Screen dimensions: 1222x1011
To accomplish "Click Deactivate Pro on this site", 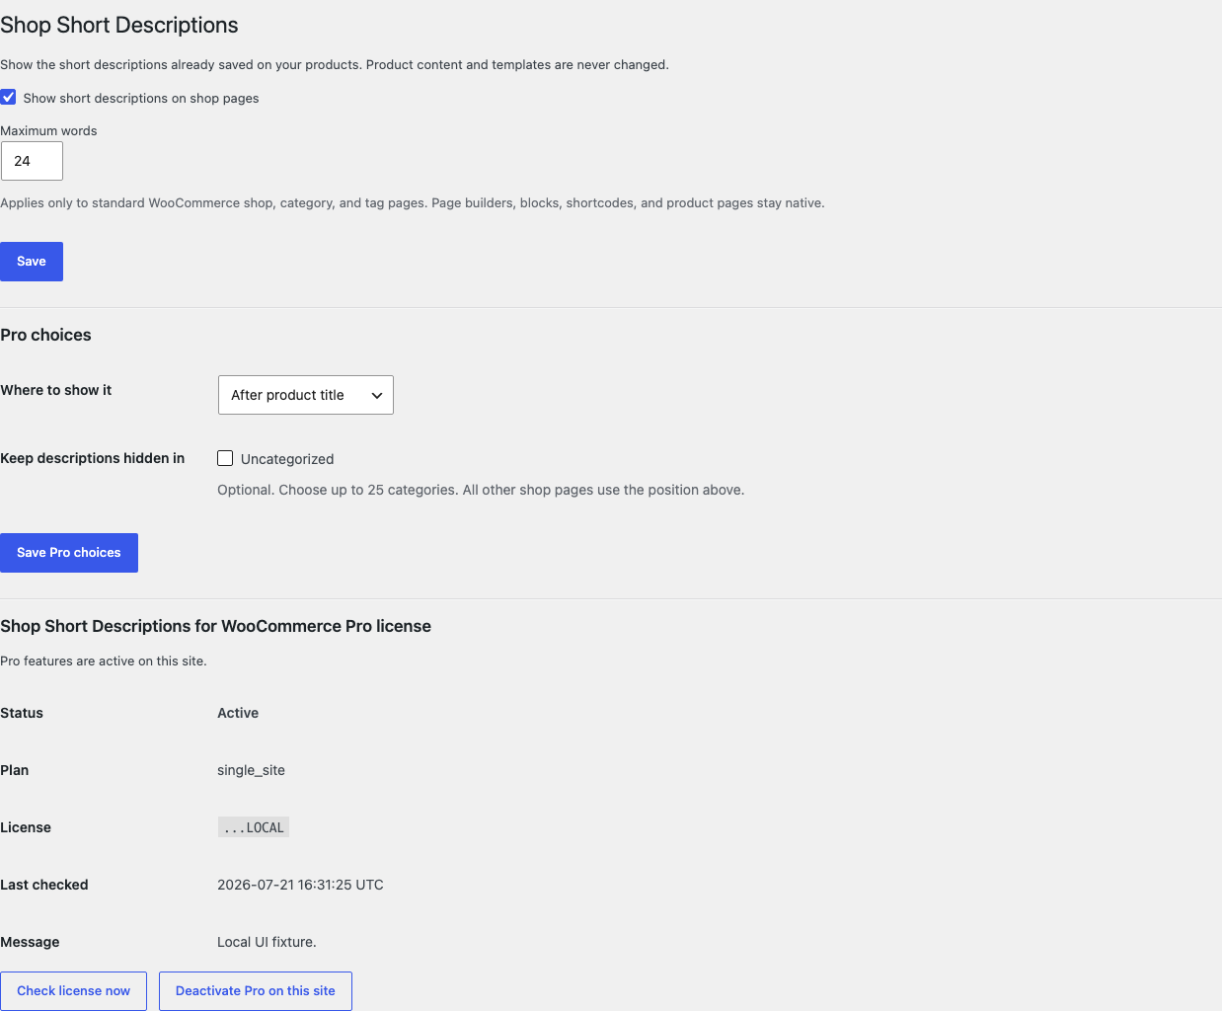I will pos(256,991).
